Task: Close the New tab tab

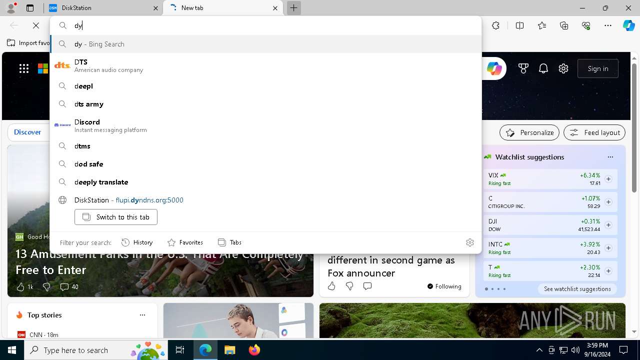Action: point(275,8)
